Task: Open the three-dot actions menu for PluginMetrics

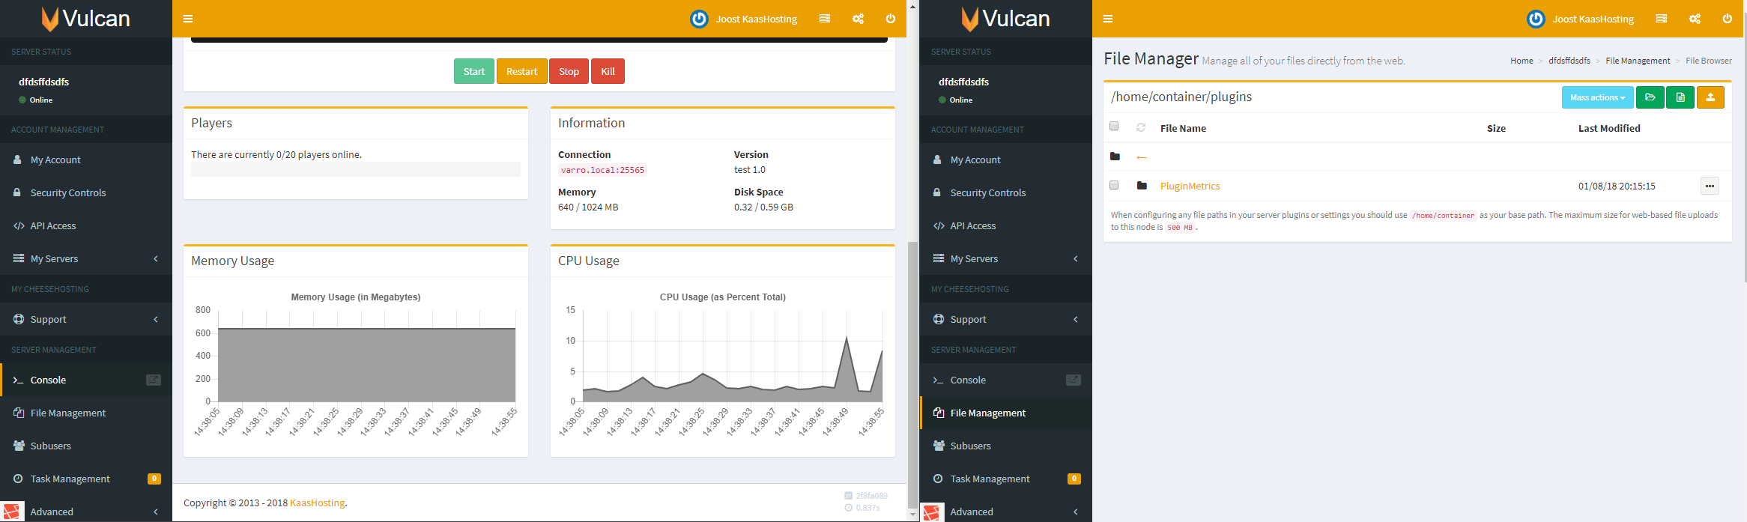Action: click(1710, 186)
